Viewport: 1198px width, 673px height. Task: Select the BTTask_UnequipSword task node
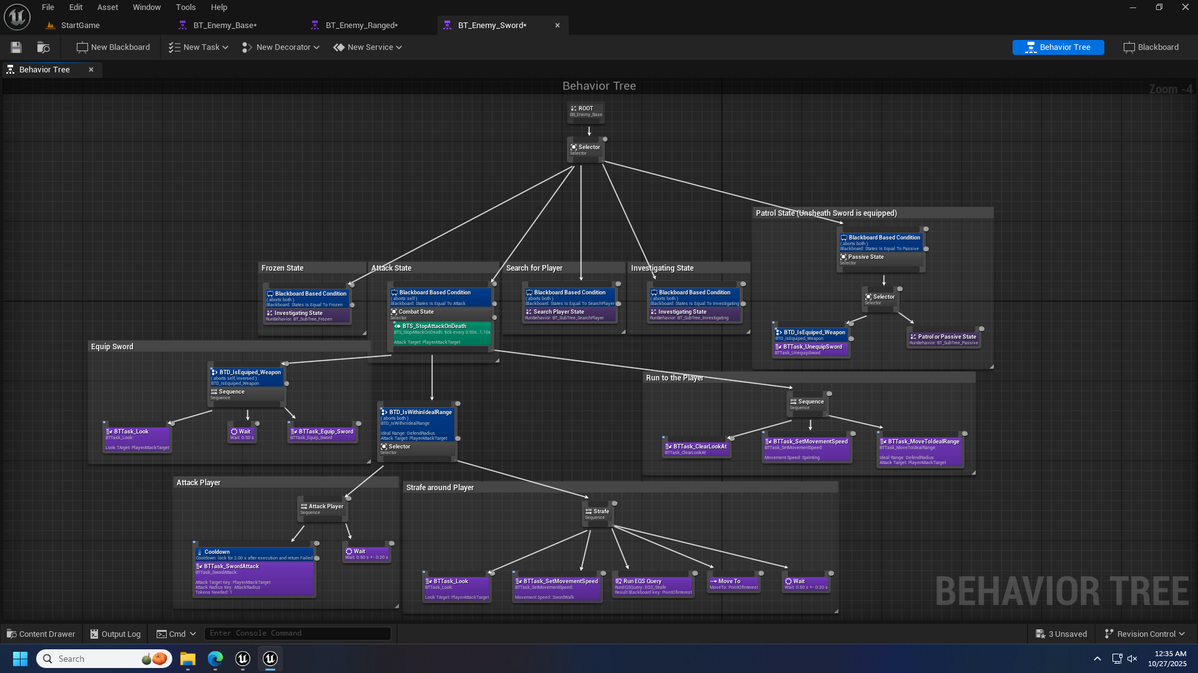coord(811,349)
